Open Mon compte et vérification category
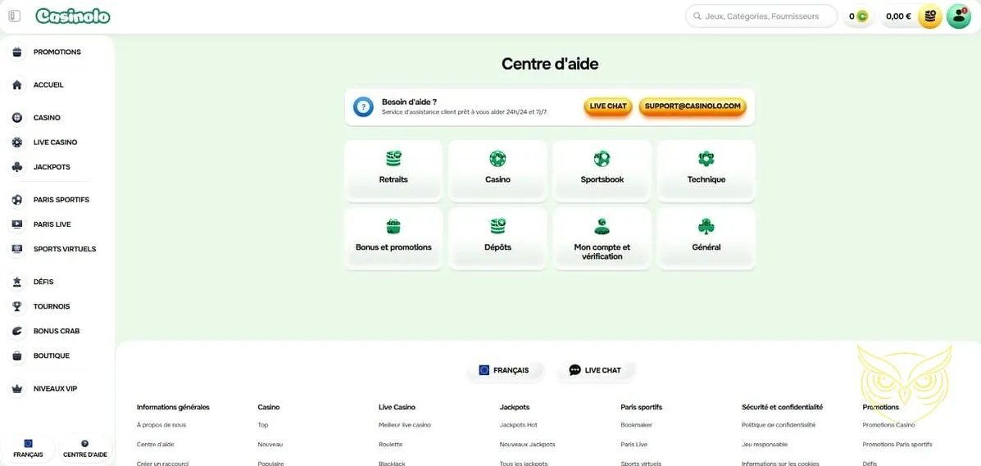Image resolution: width=981 pixels, height=466 pixels. pos(602,238)
